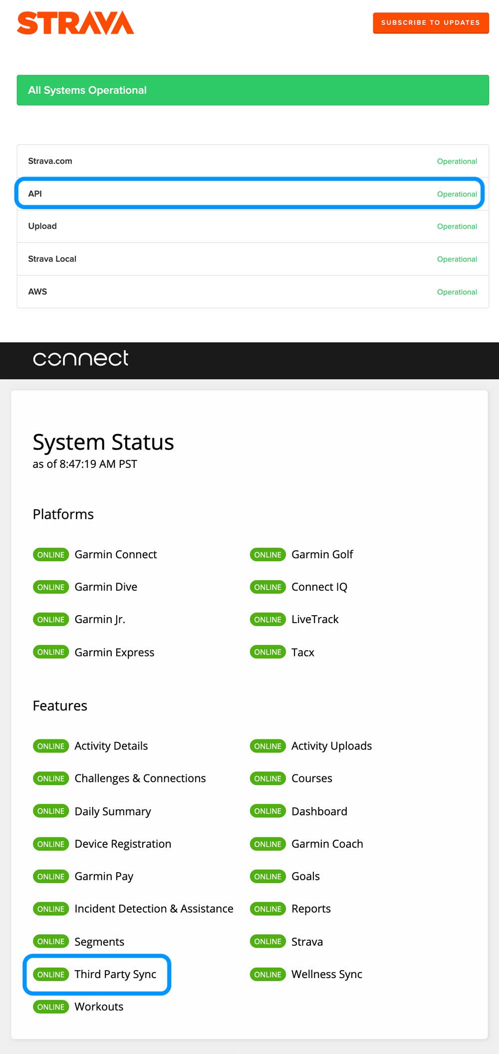This screenshot has height=1054, width=499.
Task: Click Operational status next to AWS
Action: (457, 292)
